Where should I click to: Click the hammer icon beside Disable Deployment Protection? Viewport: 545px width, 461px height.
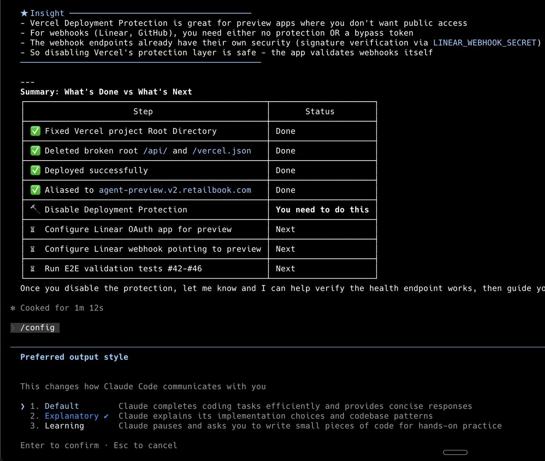click(x=35, y=209)
